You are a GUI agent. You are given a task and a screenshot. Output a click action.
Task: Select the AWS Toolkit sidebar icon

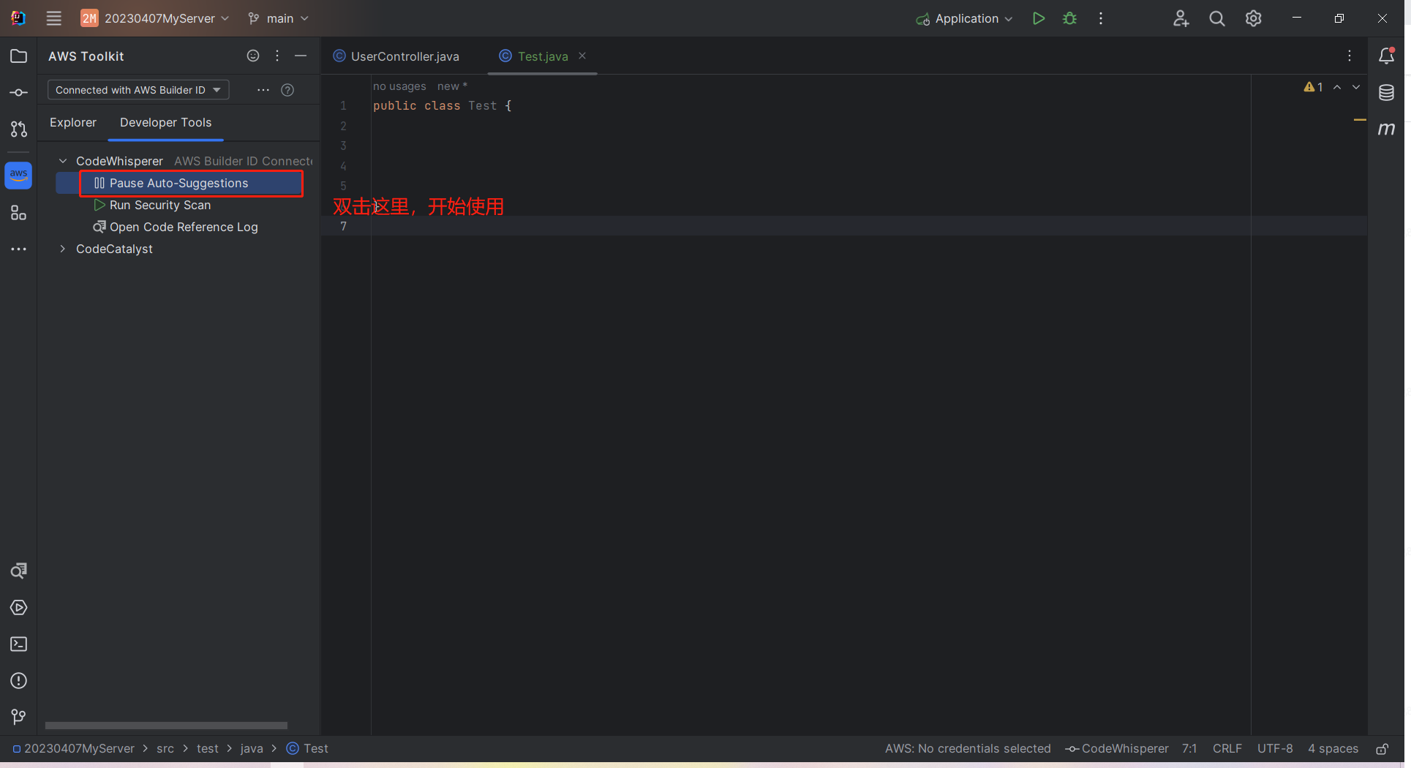(x=19, y=176)
